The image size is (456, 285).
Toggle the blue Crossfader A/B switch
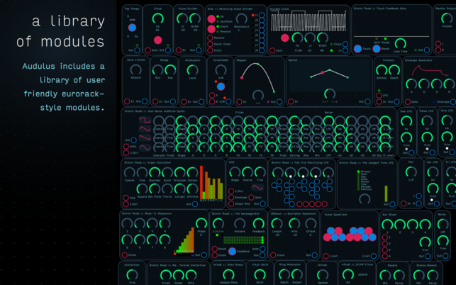[x=221, y=86]
